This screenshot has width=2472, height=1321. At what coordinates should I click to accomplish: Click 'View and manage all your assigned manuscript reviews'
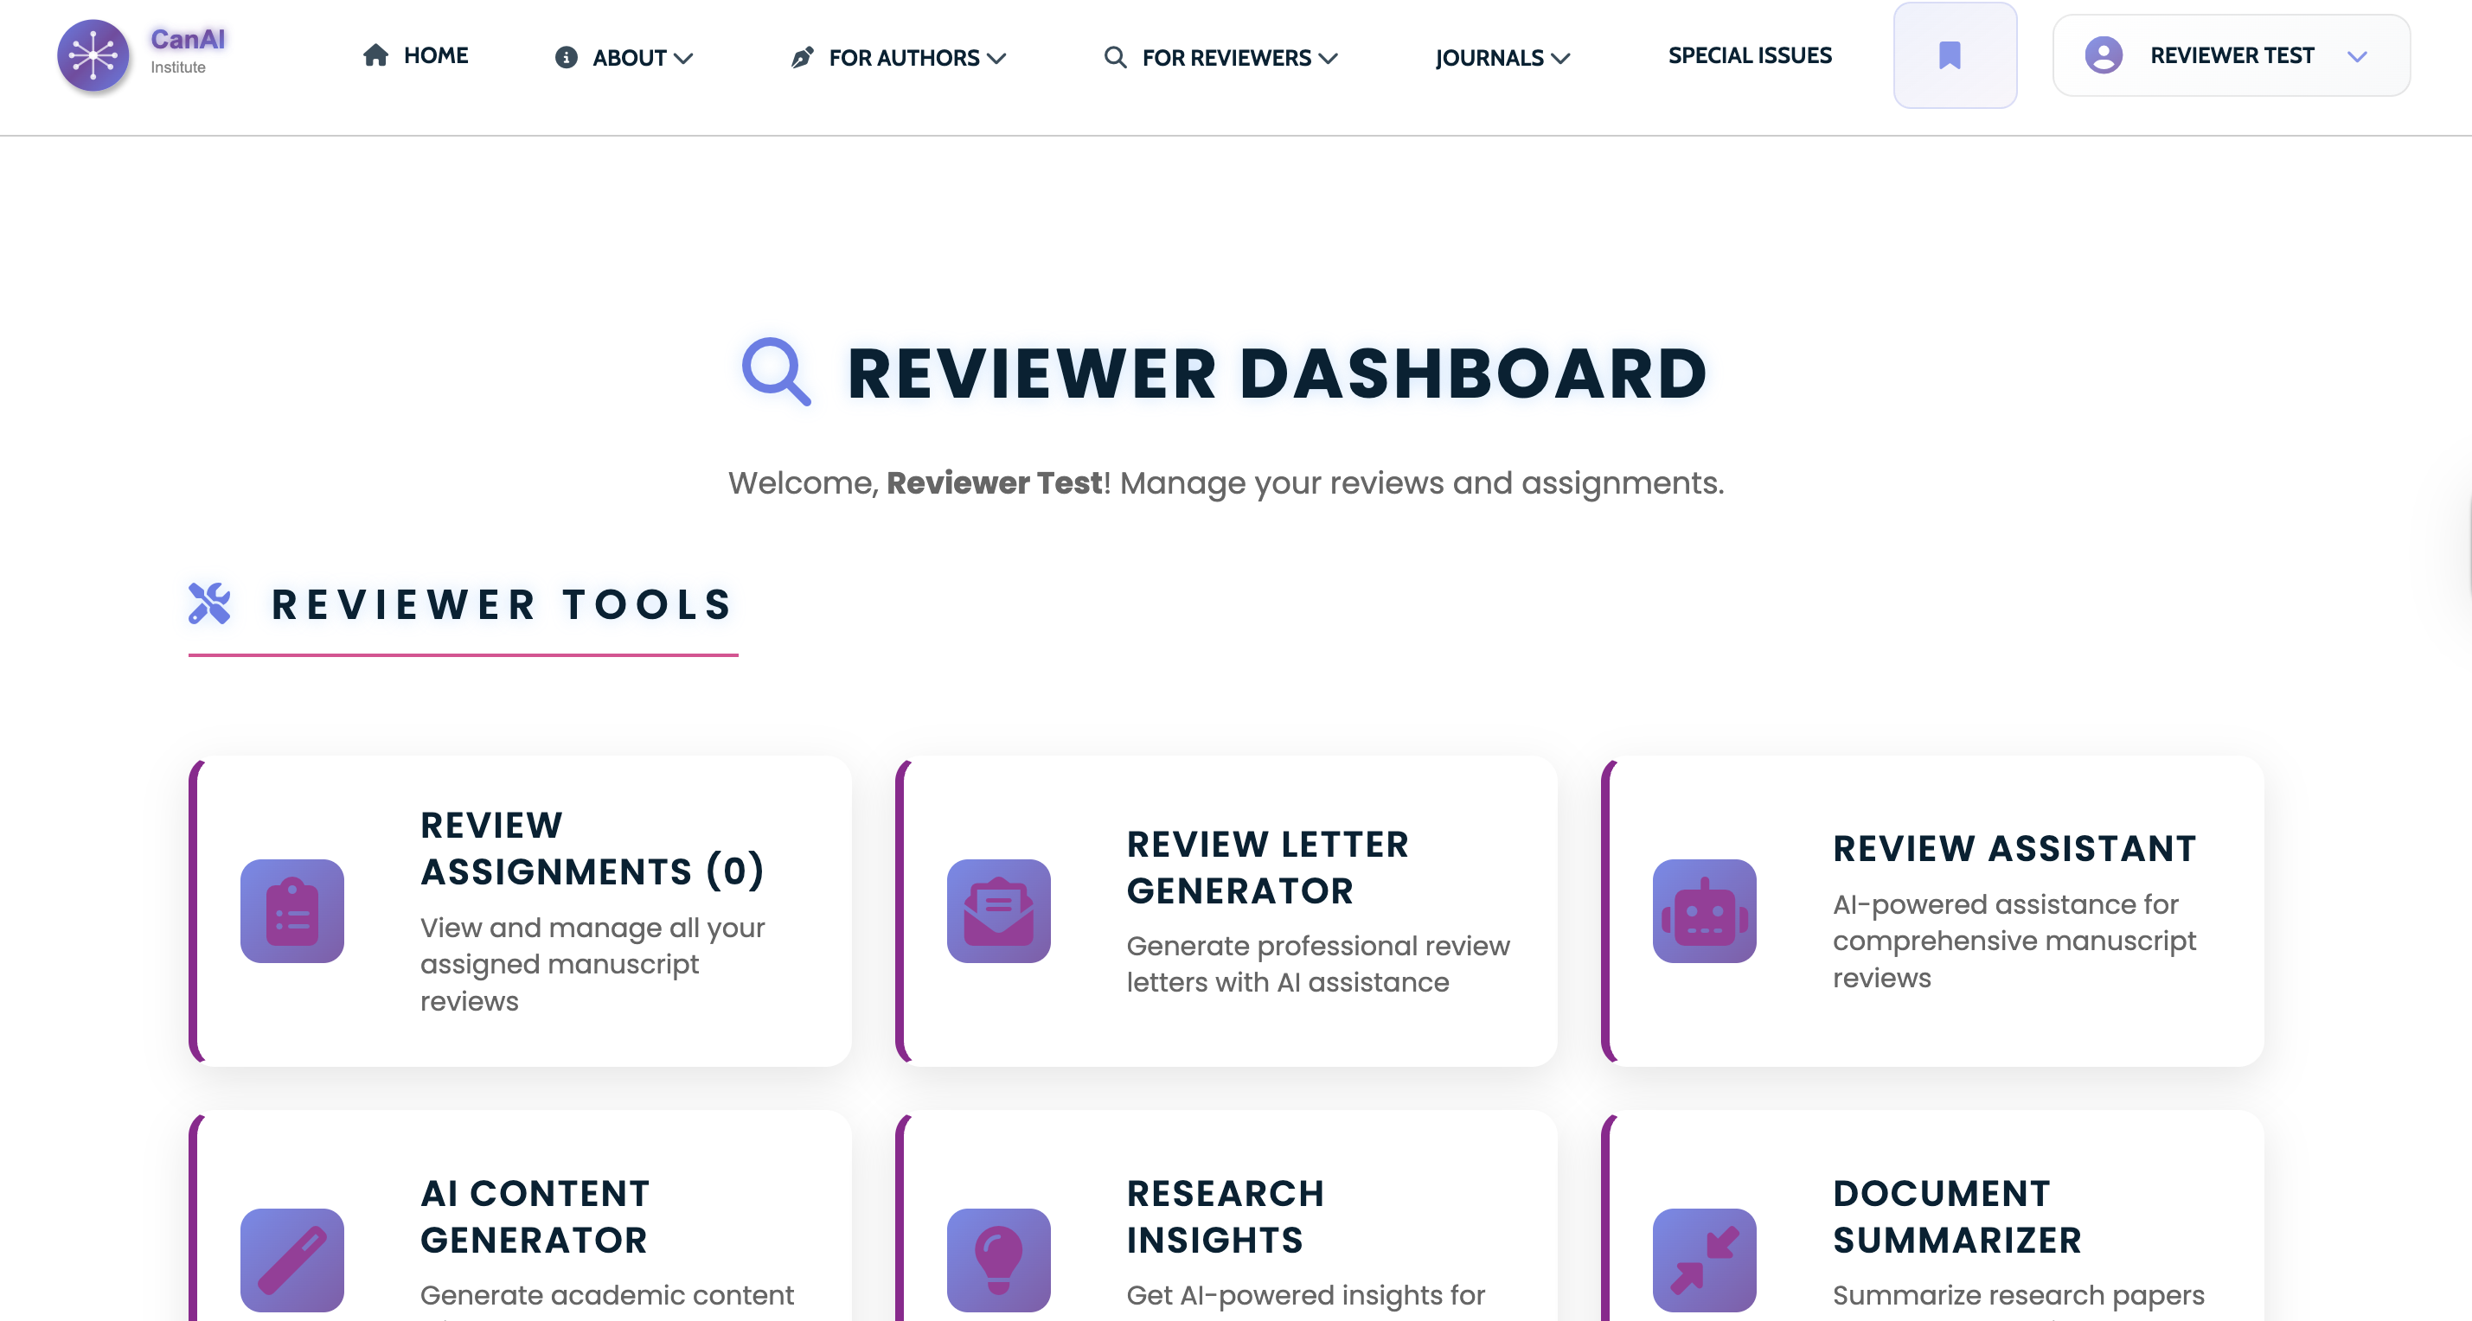pyautogui.click(x=592, y=964)
